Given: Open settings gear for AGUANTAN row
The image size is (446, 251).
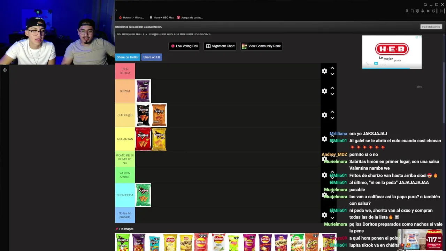Looking at the screenshot, I should (x=324, y=139).
